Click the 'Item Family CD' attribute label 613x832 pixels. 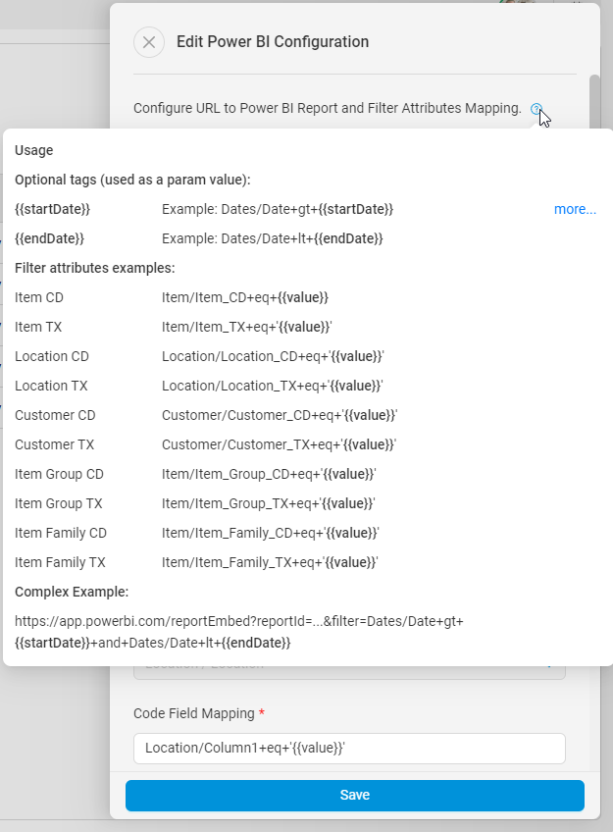61,534
